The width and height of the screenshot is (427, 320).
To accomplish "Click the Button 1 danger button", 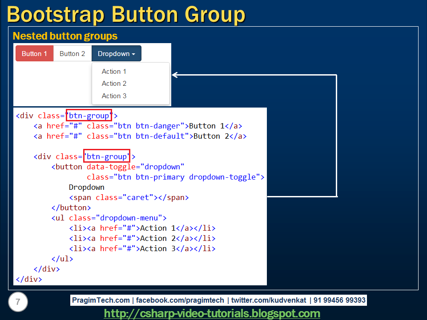I will click(34, 53).
